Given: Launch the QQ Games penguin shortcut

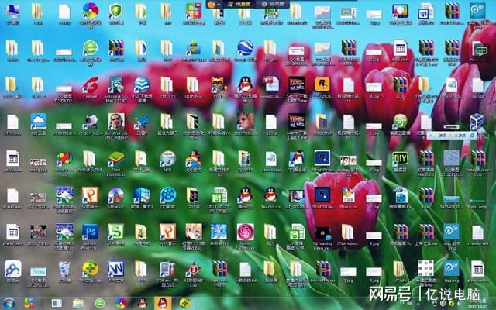Looking at the screenshot, I should coord(193,158).
